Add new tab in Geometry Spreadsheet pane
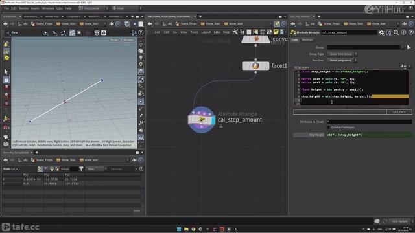The image size is (415, 233). tap(37, 153)
